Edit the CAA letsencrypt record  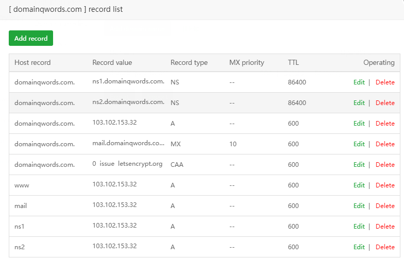[359, 165]
